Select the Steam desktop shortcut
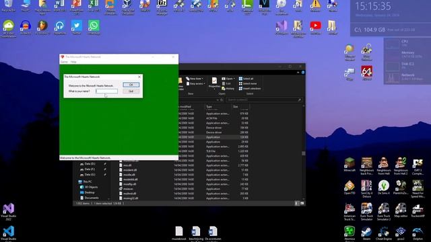The height and width of the screenshot is (242, 431). [366, 234]
